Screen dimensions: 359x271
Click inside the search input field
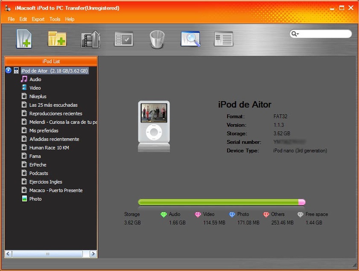coord(325,34)
